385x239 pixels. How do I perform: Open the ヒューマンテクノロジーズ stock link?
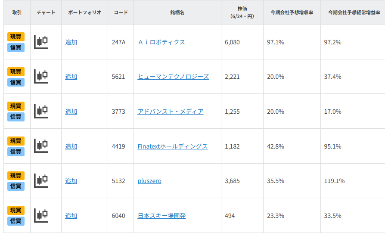[x=174, y=77]
